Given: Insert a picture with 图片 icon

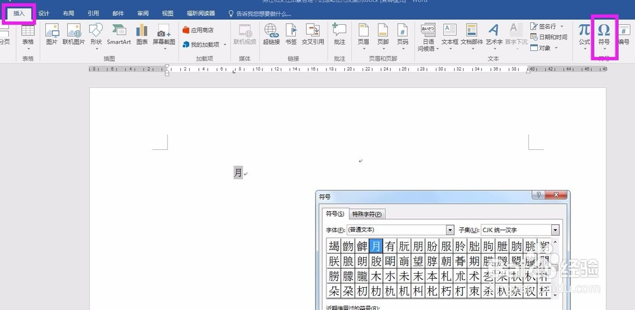Looking at the screenshot, I should coord(51,35).
